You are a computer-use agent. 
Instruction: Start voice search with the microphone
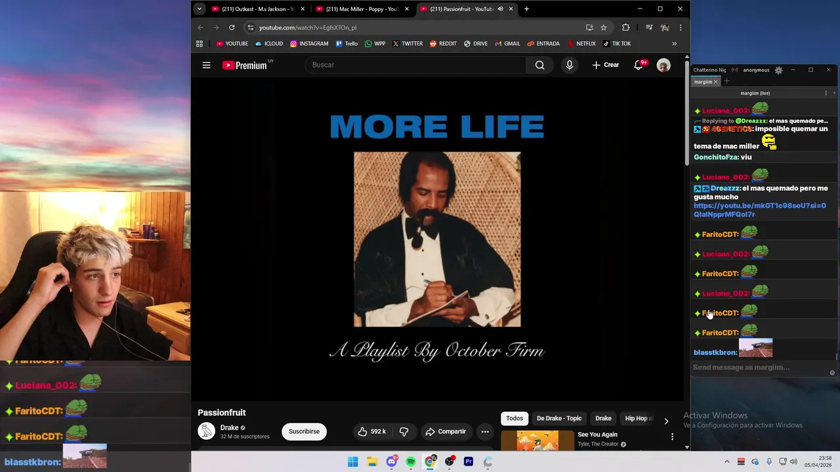point(570,65)
